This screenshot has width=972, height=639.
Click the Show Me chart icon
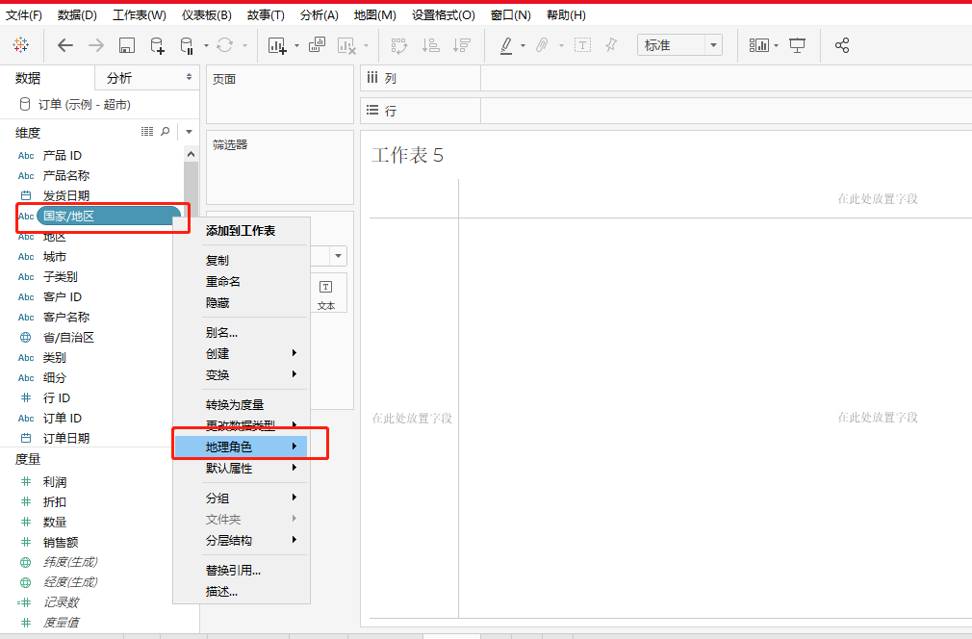point(758,45)
